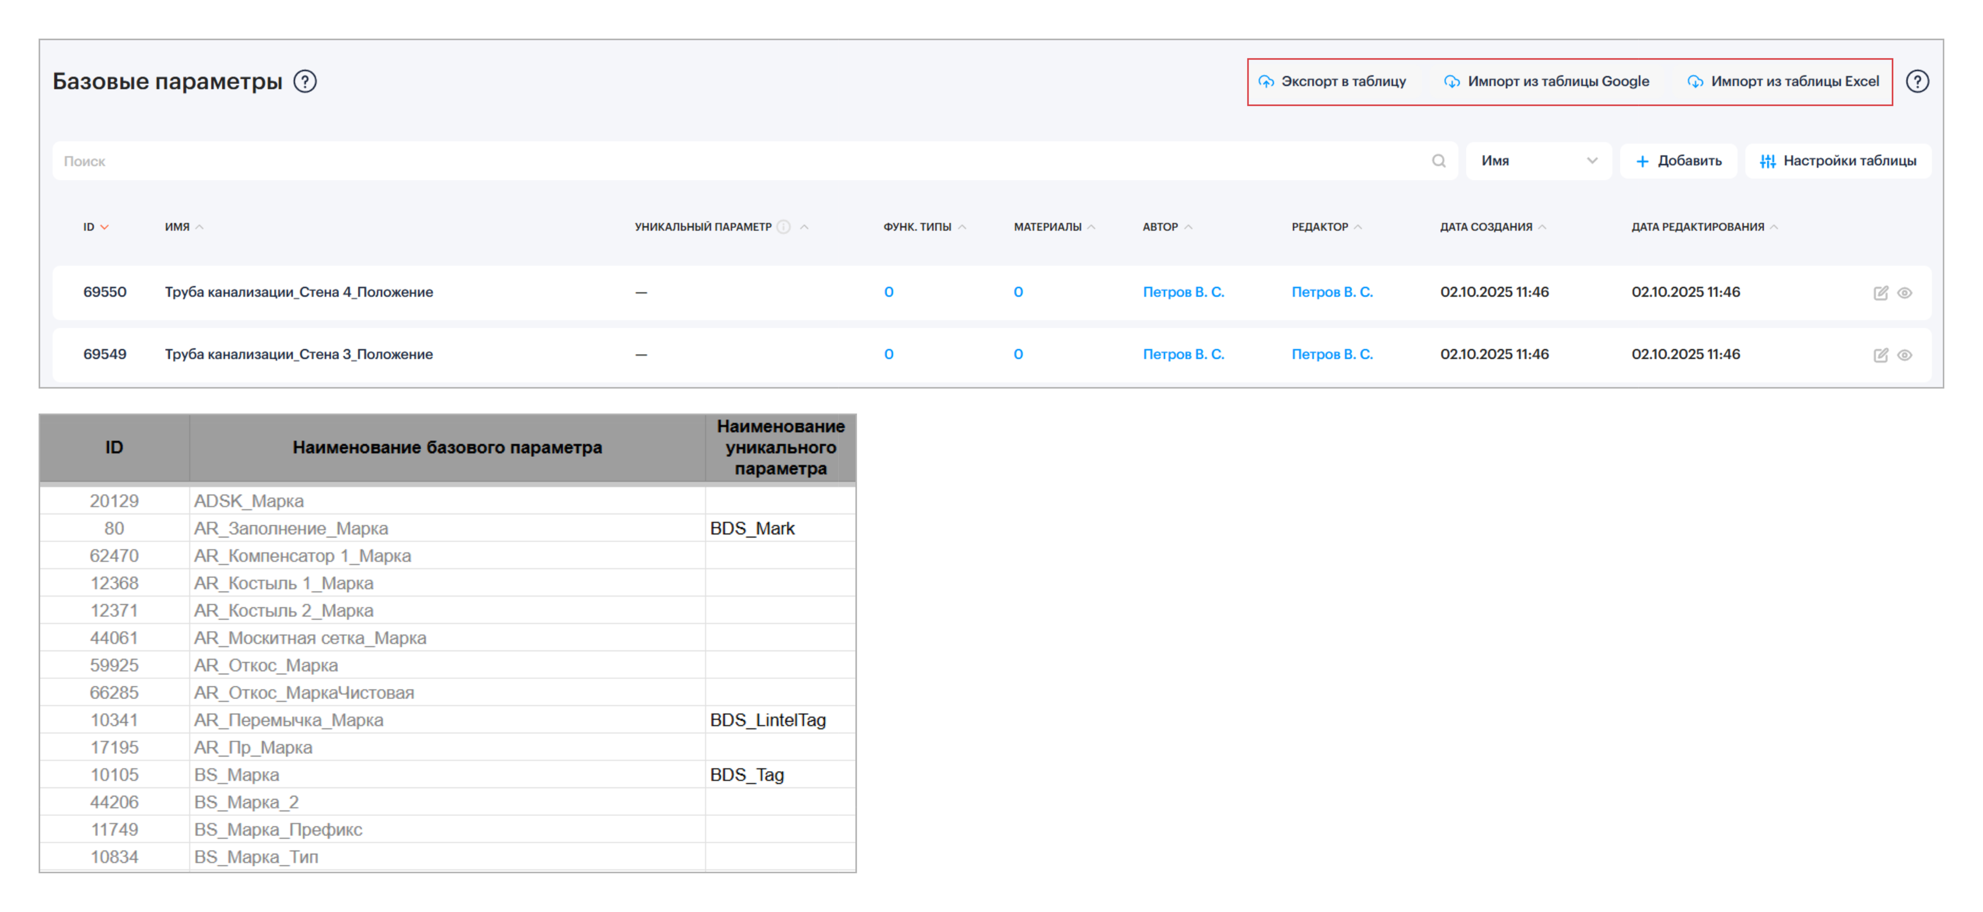
Task: Click the help icon at far right of header
Action: point(1917,82)
